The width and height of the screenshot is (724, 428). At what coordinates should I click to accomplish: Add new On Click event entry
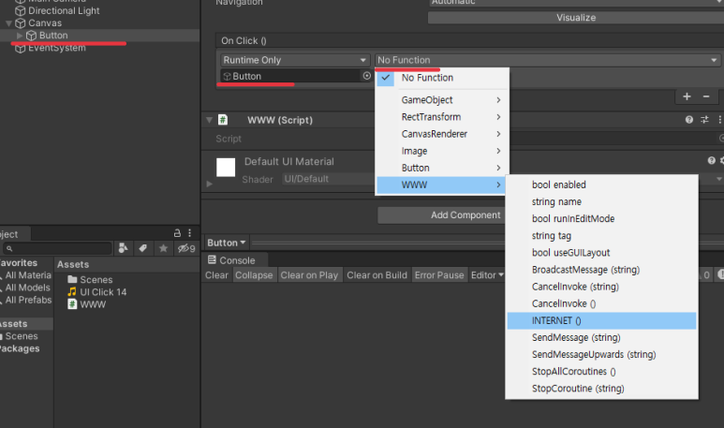click(687, 96)
